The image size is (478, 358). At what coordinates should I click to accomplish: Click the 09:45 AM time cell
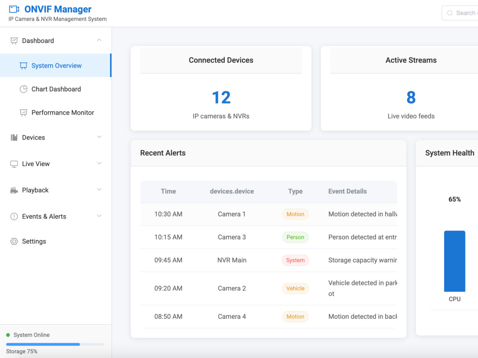pyautogui.click(x=168, y=260)
